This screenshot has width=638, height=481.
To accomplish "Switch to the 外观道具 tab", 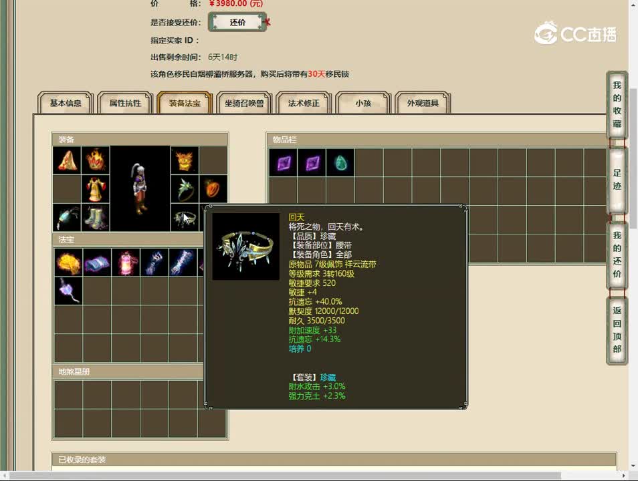I will [x=423, y=104].
